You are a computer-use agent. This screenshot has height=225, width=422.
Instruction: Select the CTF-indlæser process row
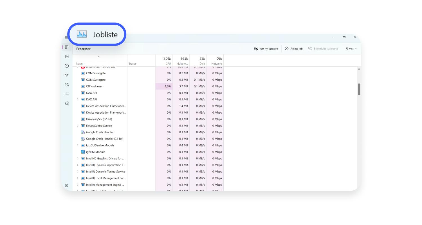click(148, 86)
